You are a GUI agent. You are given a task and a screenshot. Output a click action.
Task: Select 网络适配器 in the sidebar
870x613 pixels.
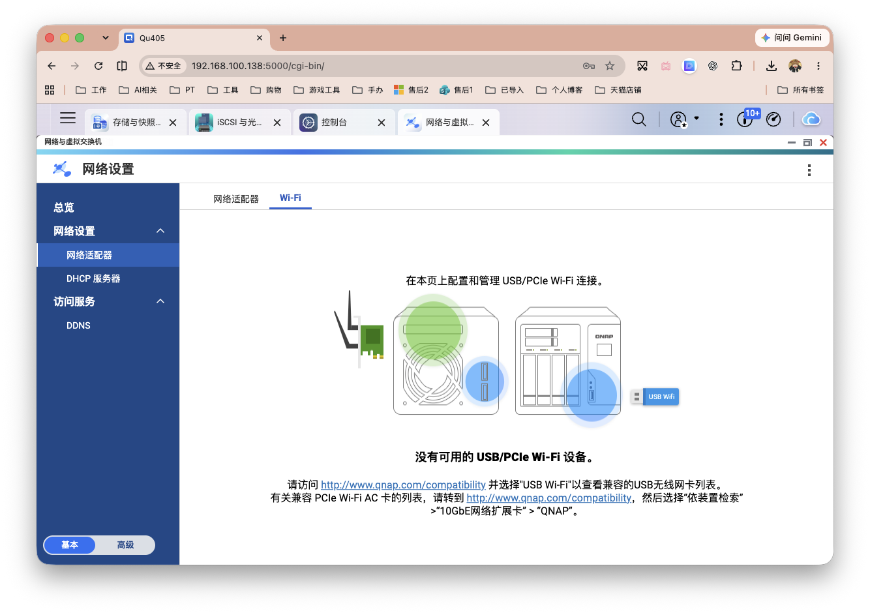[108, 255]
